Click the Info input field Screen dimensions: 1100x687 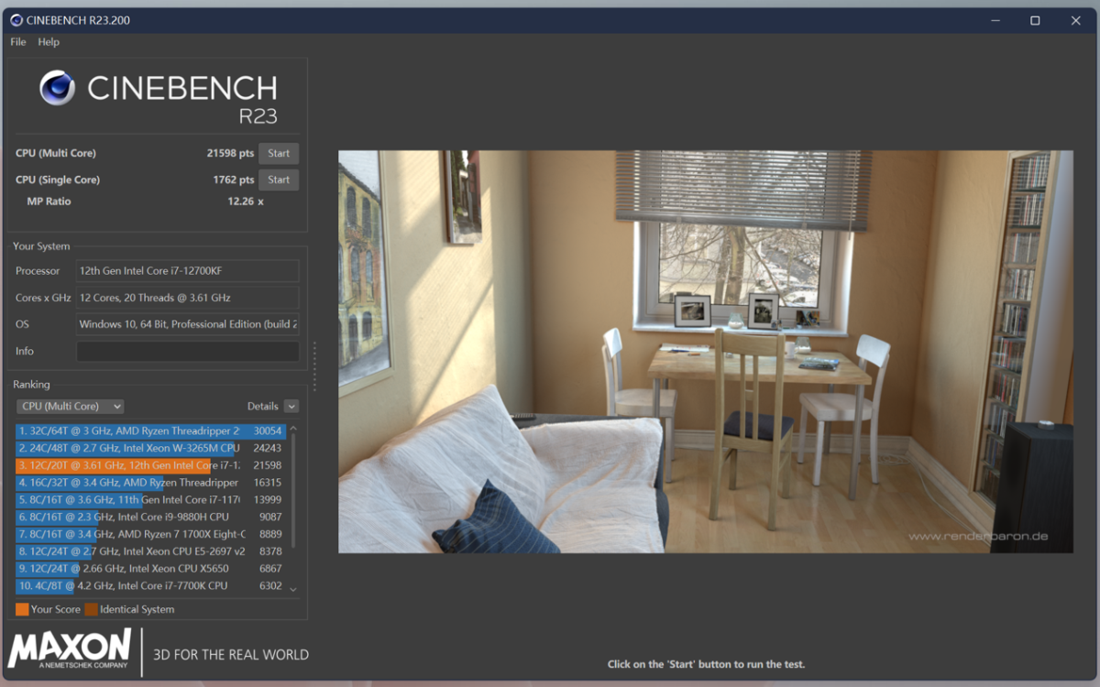coord(187,352)
